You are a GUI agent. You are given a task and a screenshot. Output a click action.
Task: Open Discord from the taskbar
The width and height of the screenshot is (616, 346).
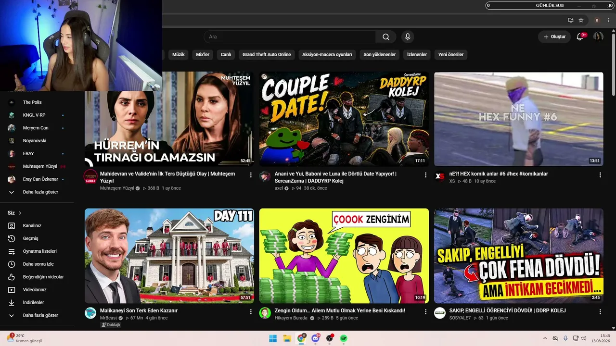316,338
